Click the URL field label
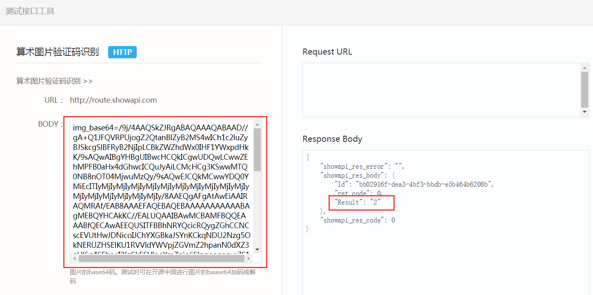This screenshot has height=295, width=593. (x=54, y=100)
